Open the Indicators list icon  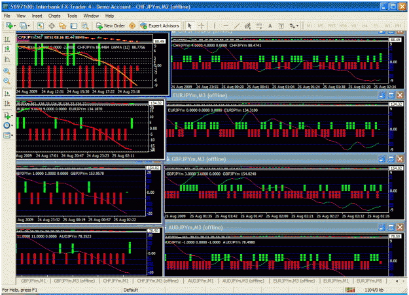(x=7, y=116)
